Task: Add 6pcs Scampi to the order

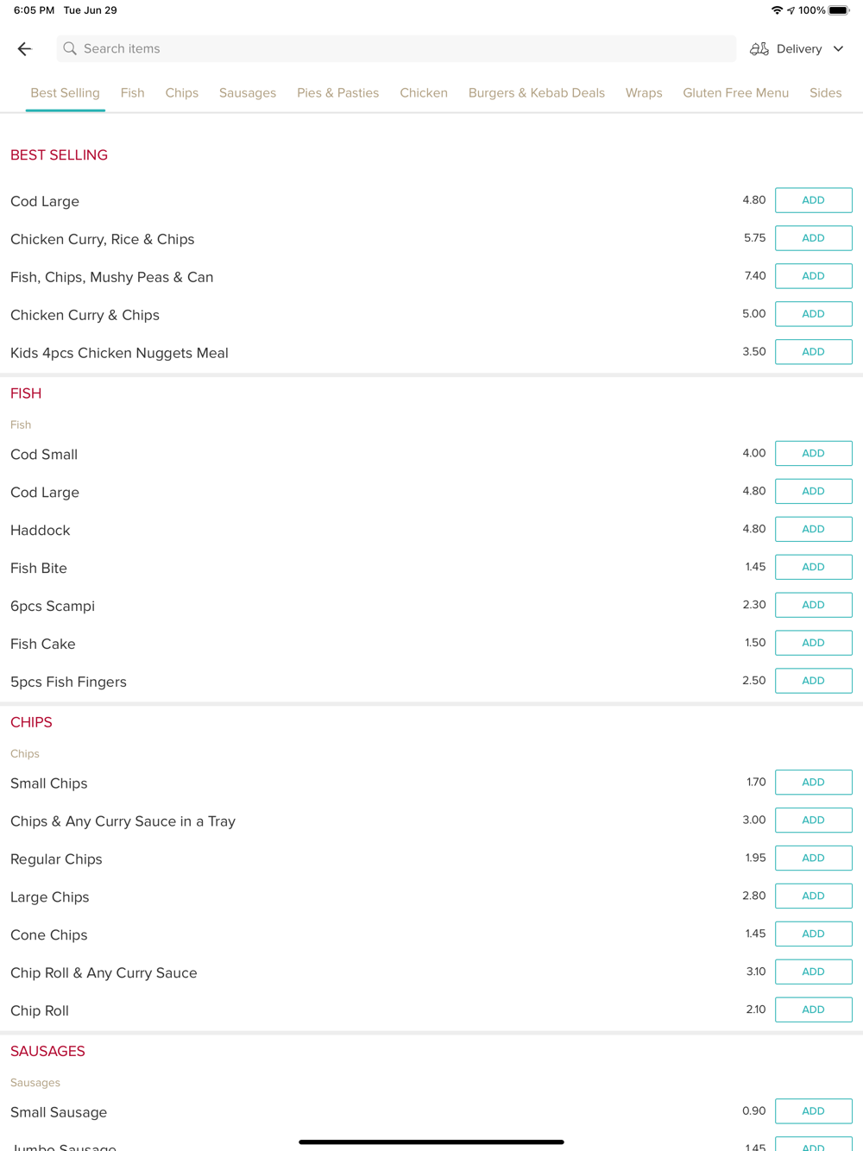Action: coord(814,605)
